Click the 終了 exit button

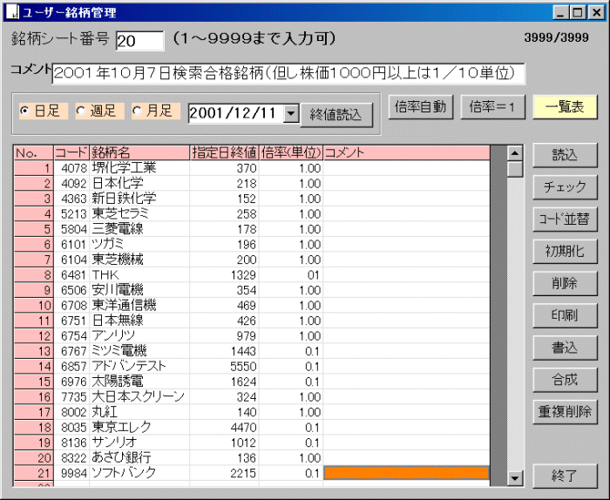565,476
